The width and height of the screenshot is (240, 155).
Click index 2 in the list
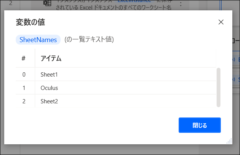[x=24, y=101]
